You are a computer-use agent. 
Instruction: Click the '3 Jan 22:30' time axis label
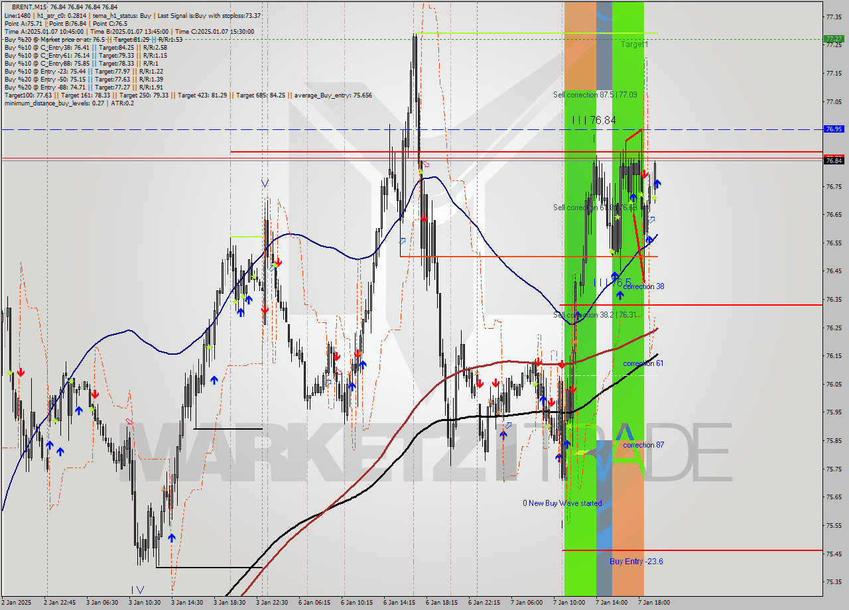(x=271, y=603)
